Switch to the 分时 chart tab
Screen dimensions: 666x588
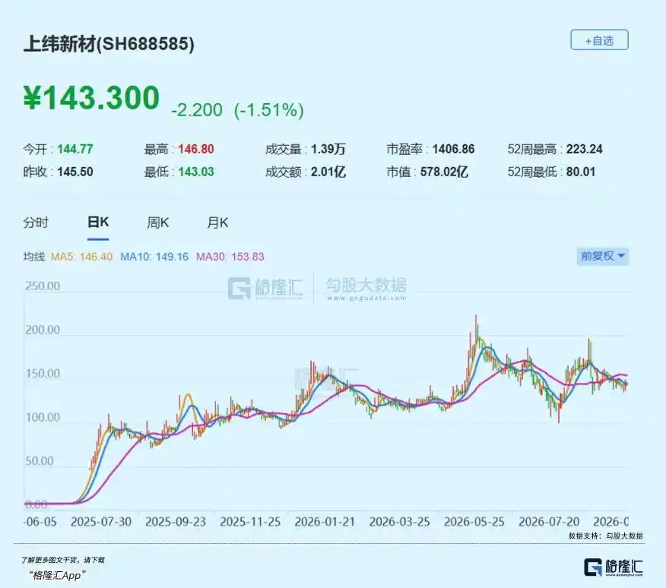click(36, 223)
